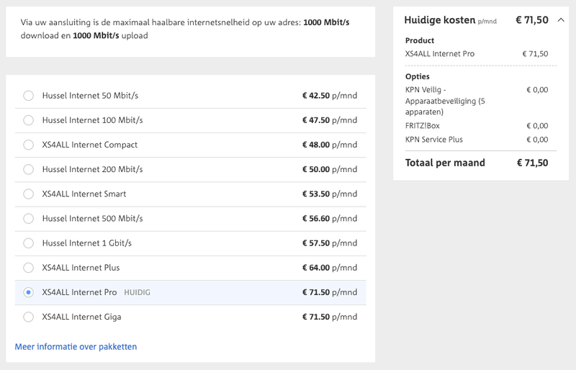Click the € 47.50 p/mnd price
This screenshot has height=370, width=576.
pos(330,120)
